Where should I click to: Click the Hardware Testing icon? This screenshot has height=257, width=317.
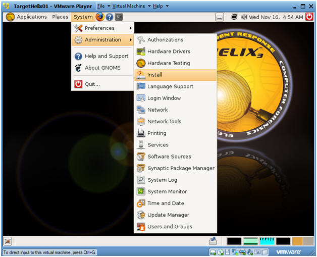(141, 63)
